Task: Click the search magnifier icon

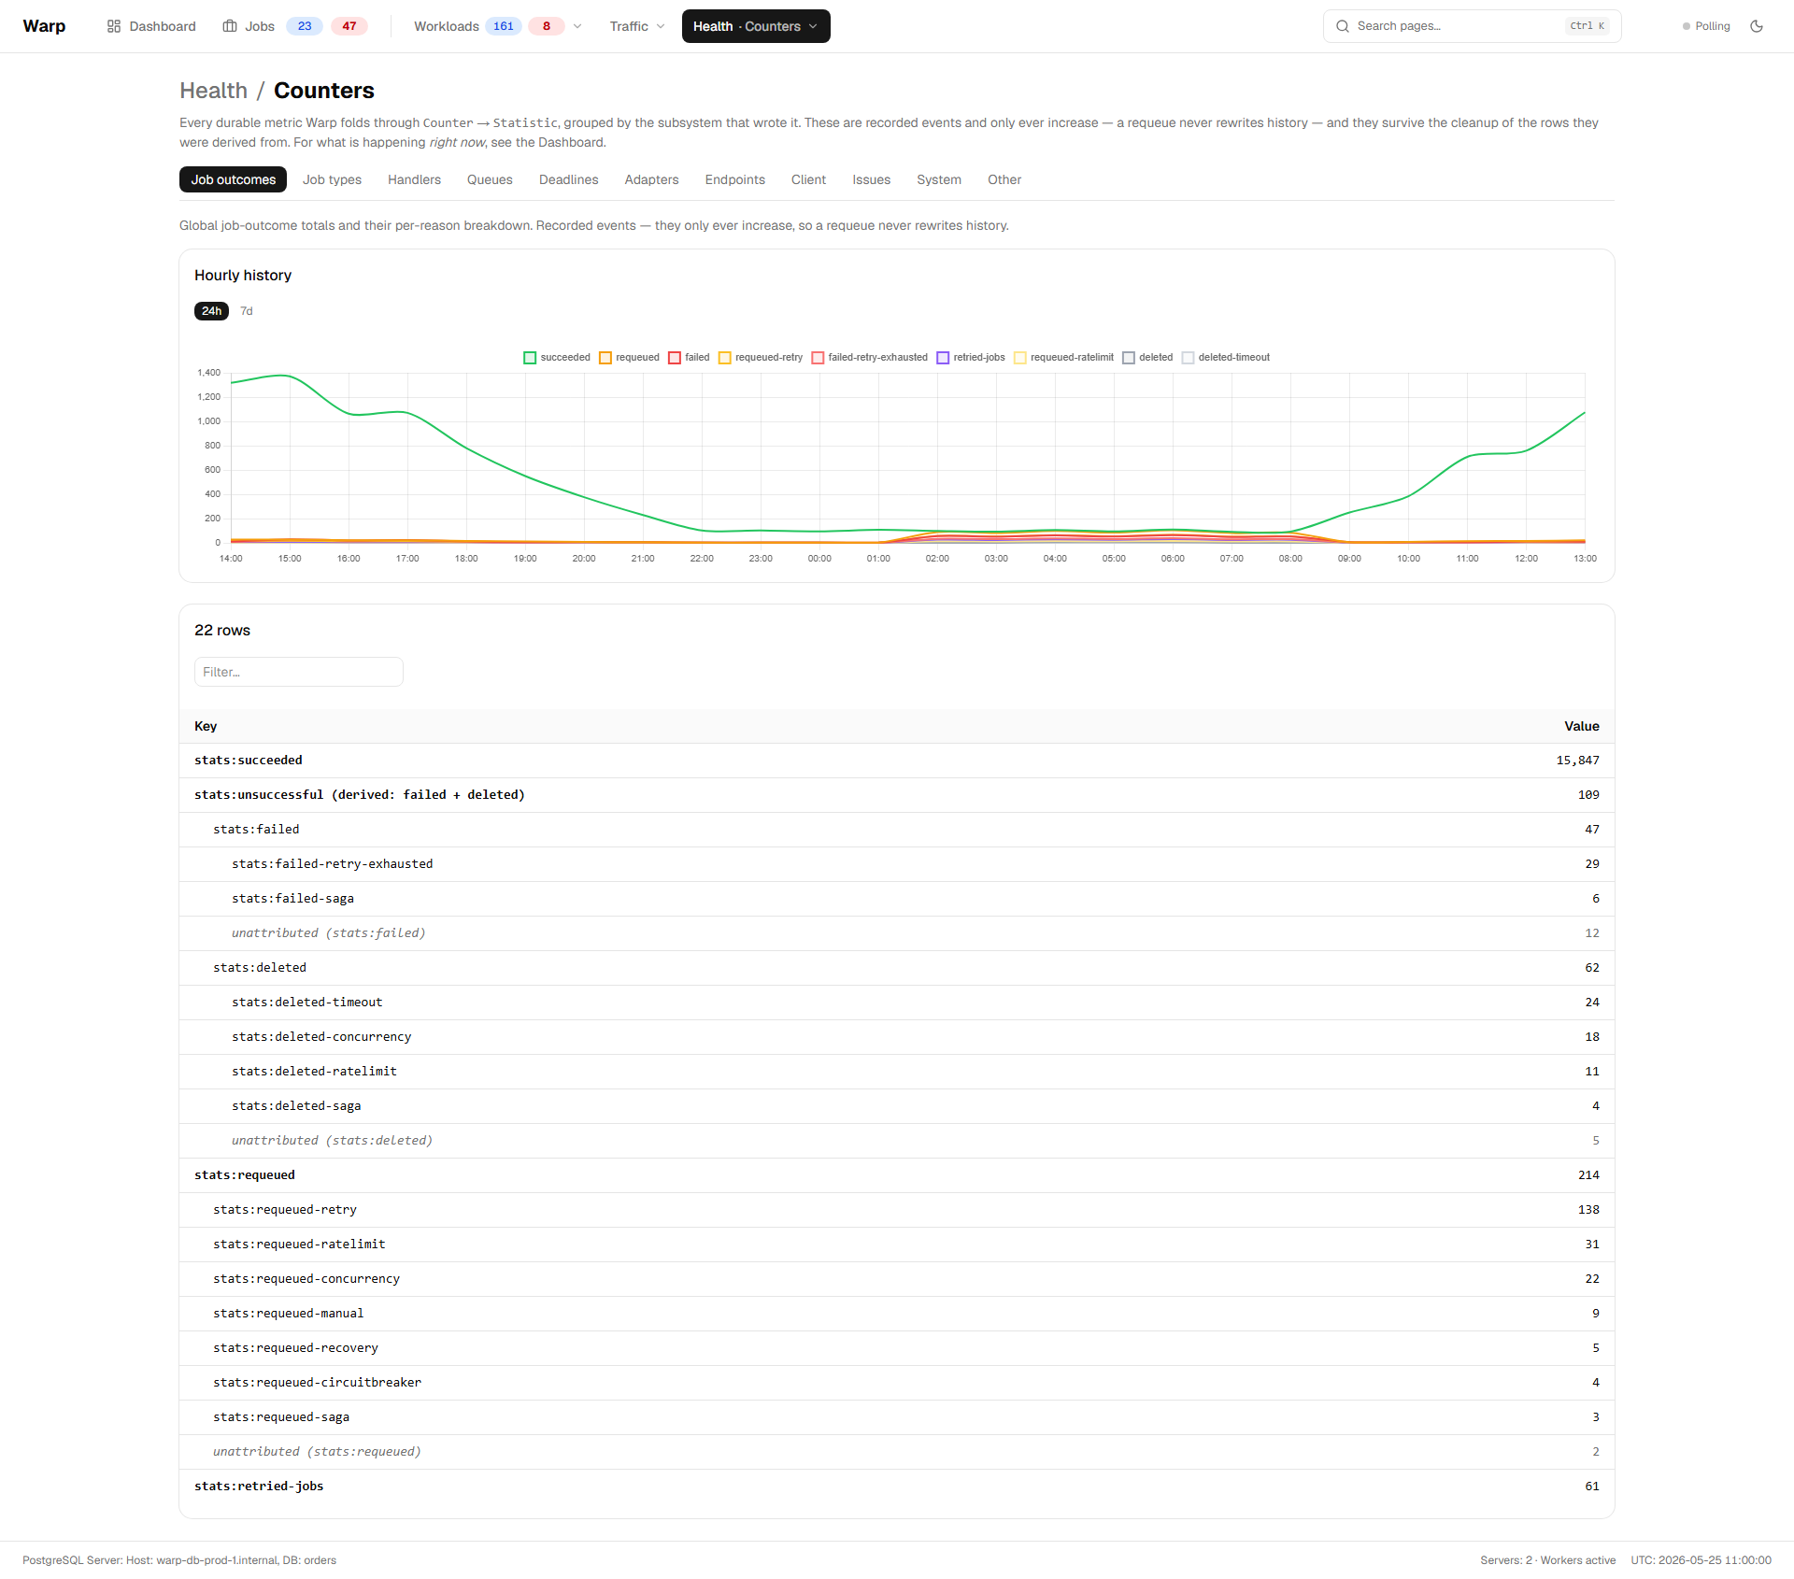Action: coord(1343,26)
